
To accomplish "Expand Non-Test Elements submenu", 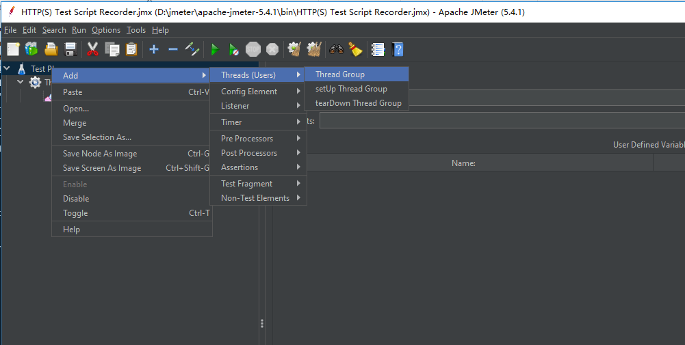I will pyautogui.click(x=258, y=198).
